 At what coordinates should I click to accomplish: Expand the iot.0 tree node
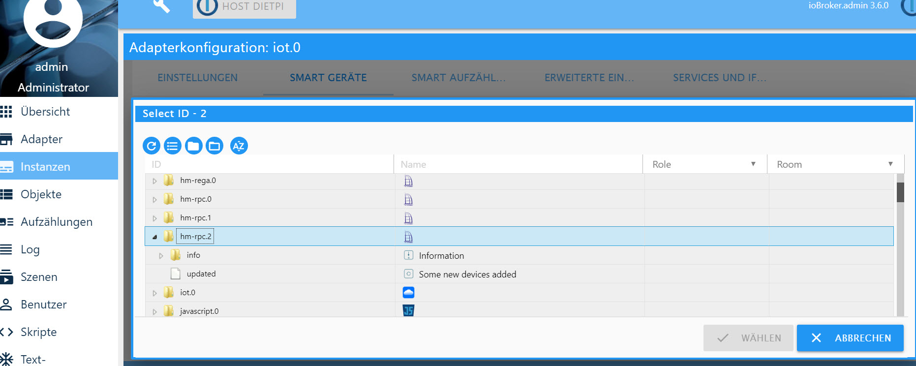(154, 293)
